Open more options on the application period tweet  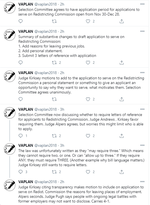(x=142, y=4)
